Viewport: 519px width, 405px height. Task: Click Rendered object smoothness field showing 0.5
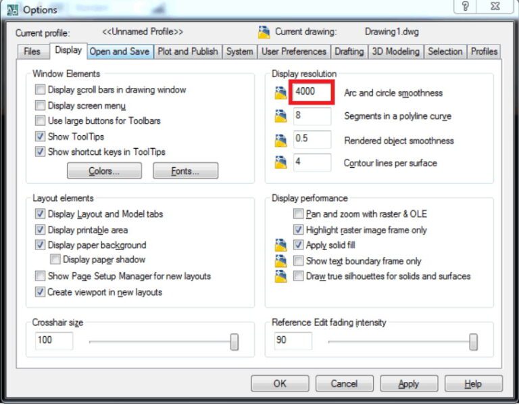pyautogui.click(x=312, y=139)
